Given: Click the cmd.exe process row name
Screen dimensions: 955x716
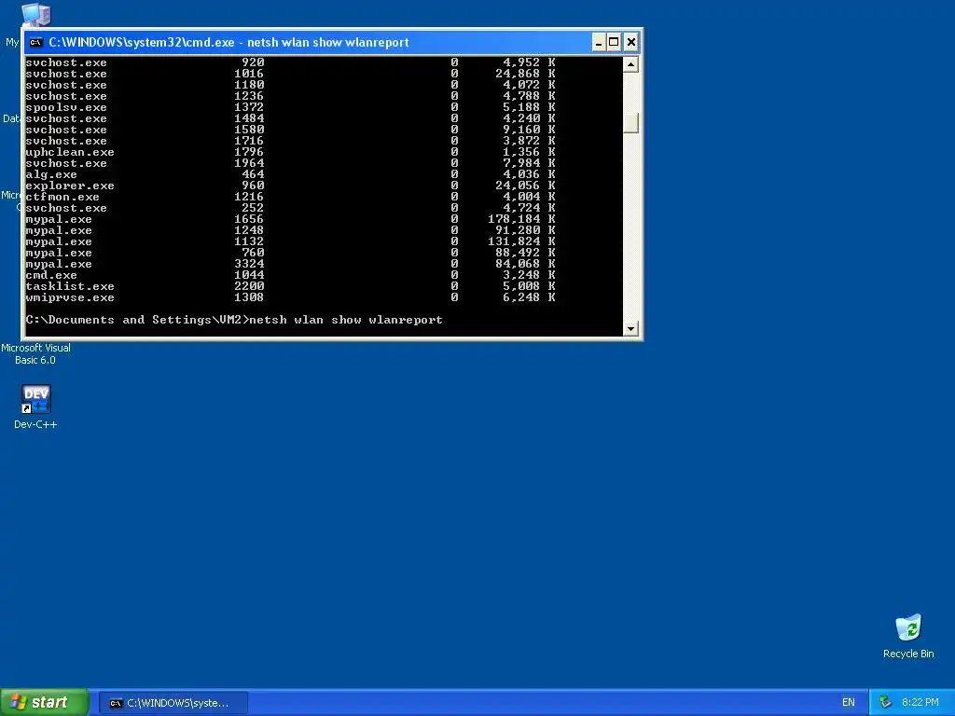Looking at the screenshot, I should [x=51, y=275].
